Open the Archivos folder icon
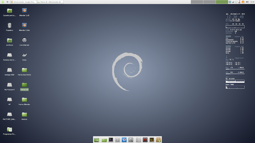Viewport: 255px width, 143px height. pos(9,40)
